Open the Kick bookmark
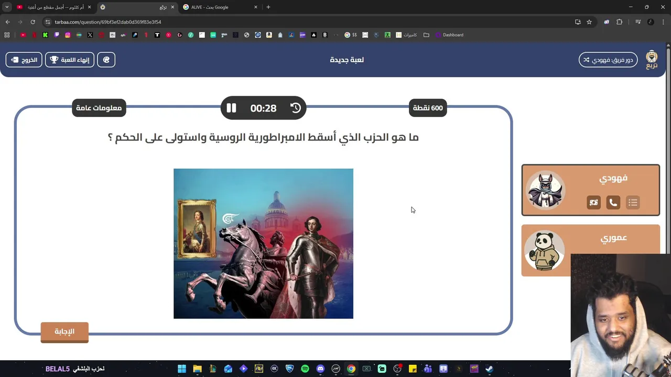The height and width of the screenshot is (377, 671). [x=46, y=35]
